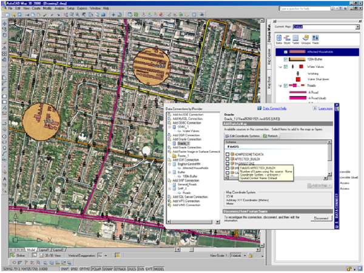The height and width of the screenshot is (273, 364).
Task: Click the provider tree horizontal scrollbar
Action: tap(193, 222)
